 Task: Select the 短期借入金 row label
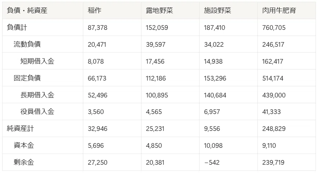(43, 61)
